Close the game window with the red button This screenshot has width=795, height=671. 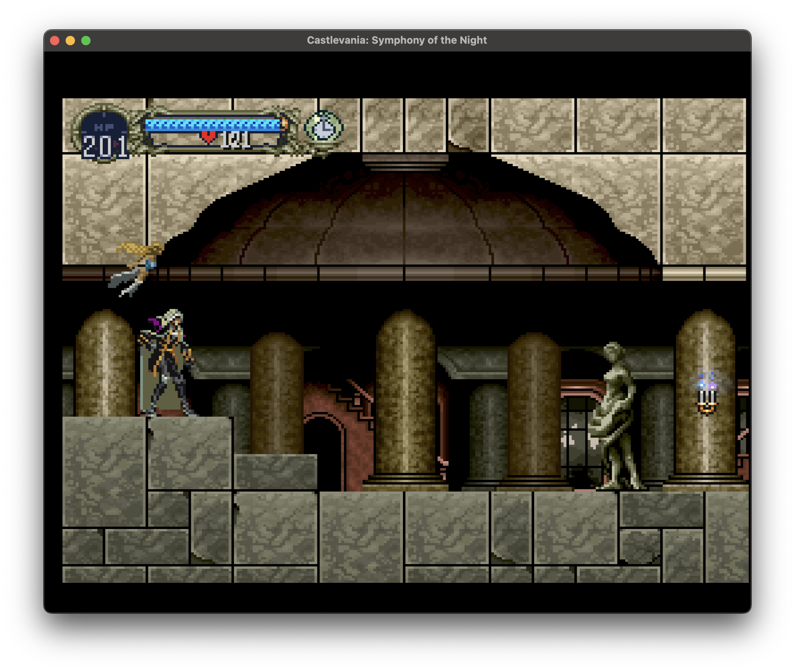pos(55,41)
